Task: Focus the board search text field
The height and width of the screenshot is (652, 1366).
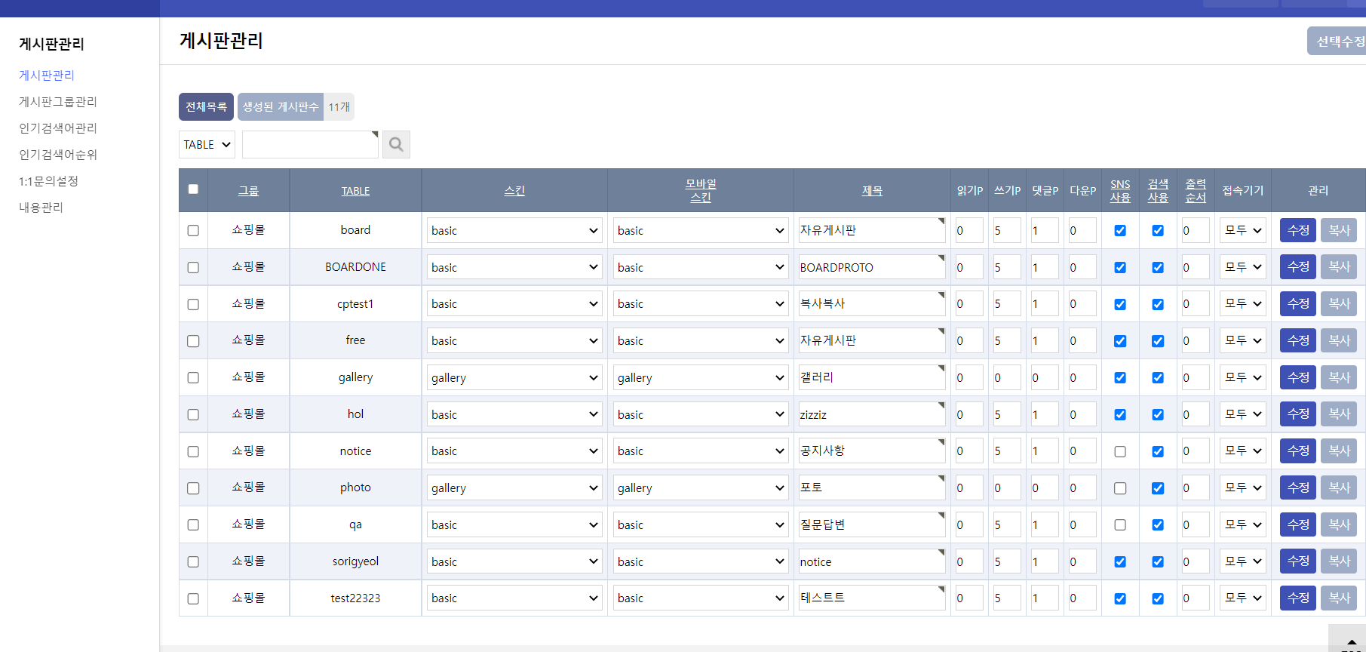Action: (x=310, y=144)
